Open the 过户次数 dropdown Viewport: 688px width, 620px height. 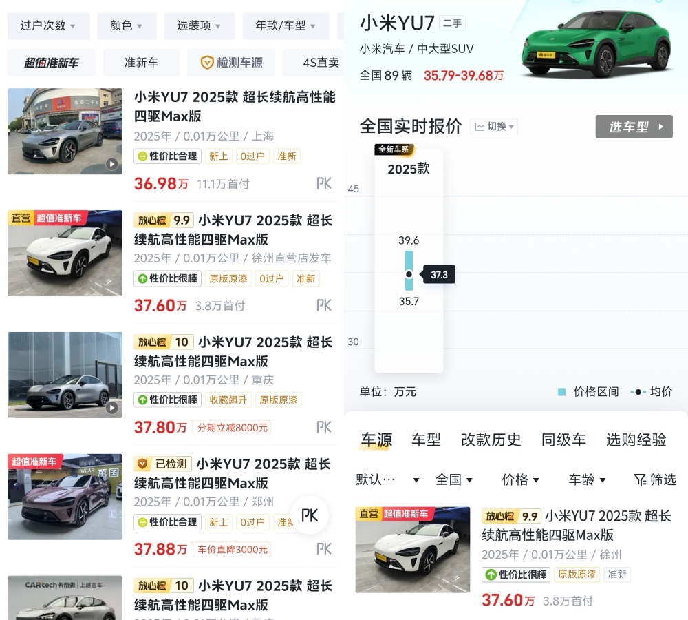point(48,25)
